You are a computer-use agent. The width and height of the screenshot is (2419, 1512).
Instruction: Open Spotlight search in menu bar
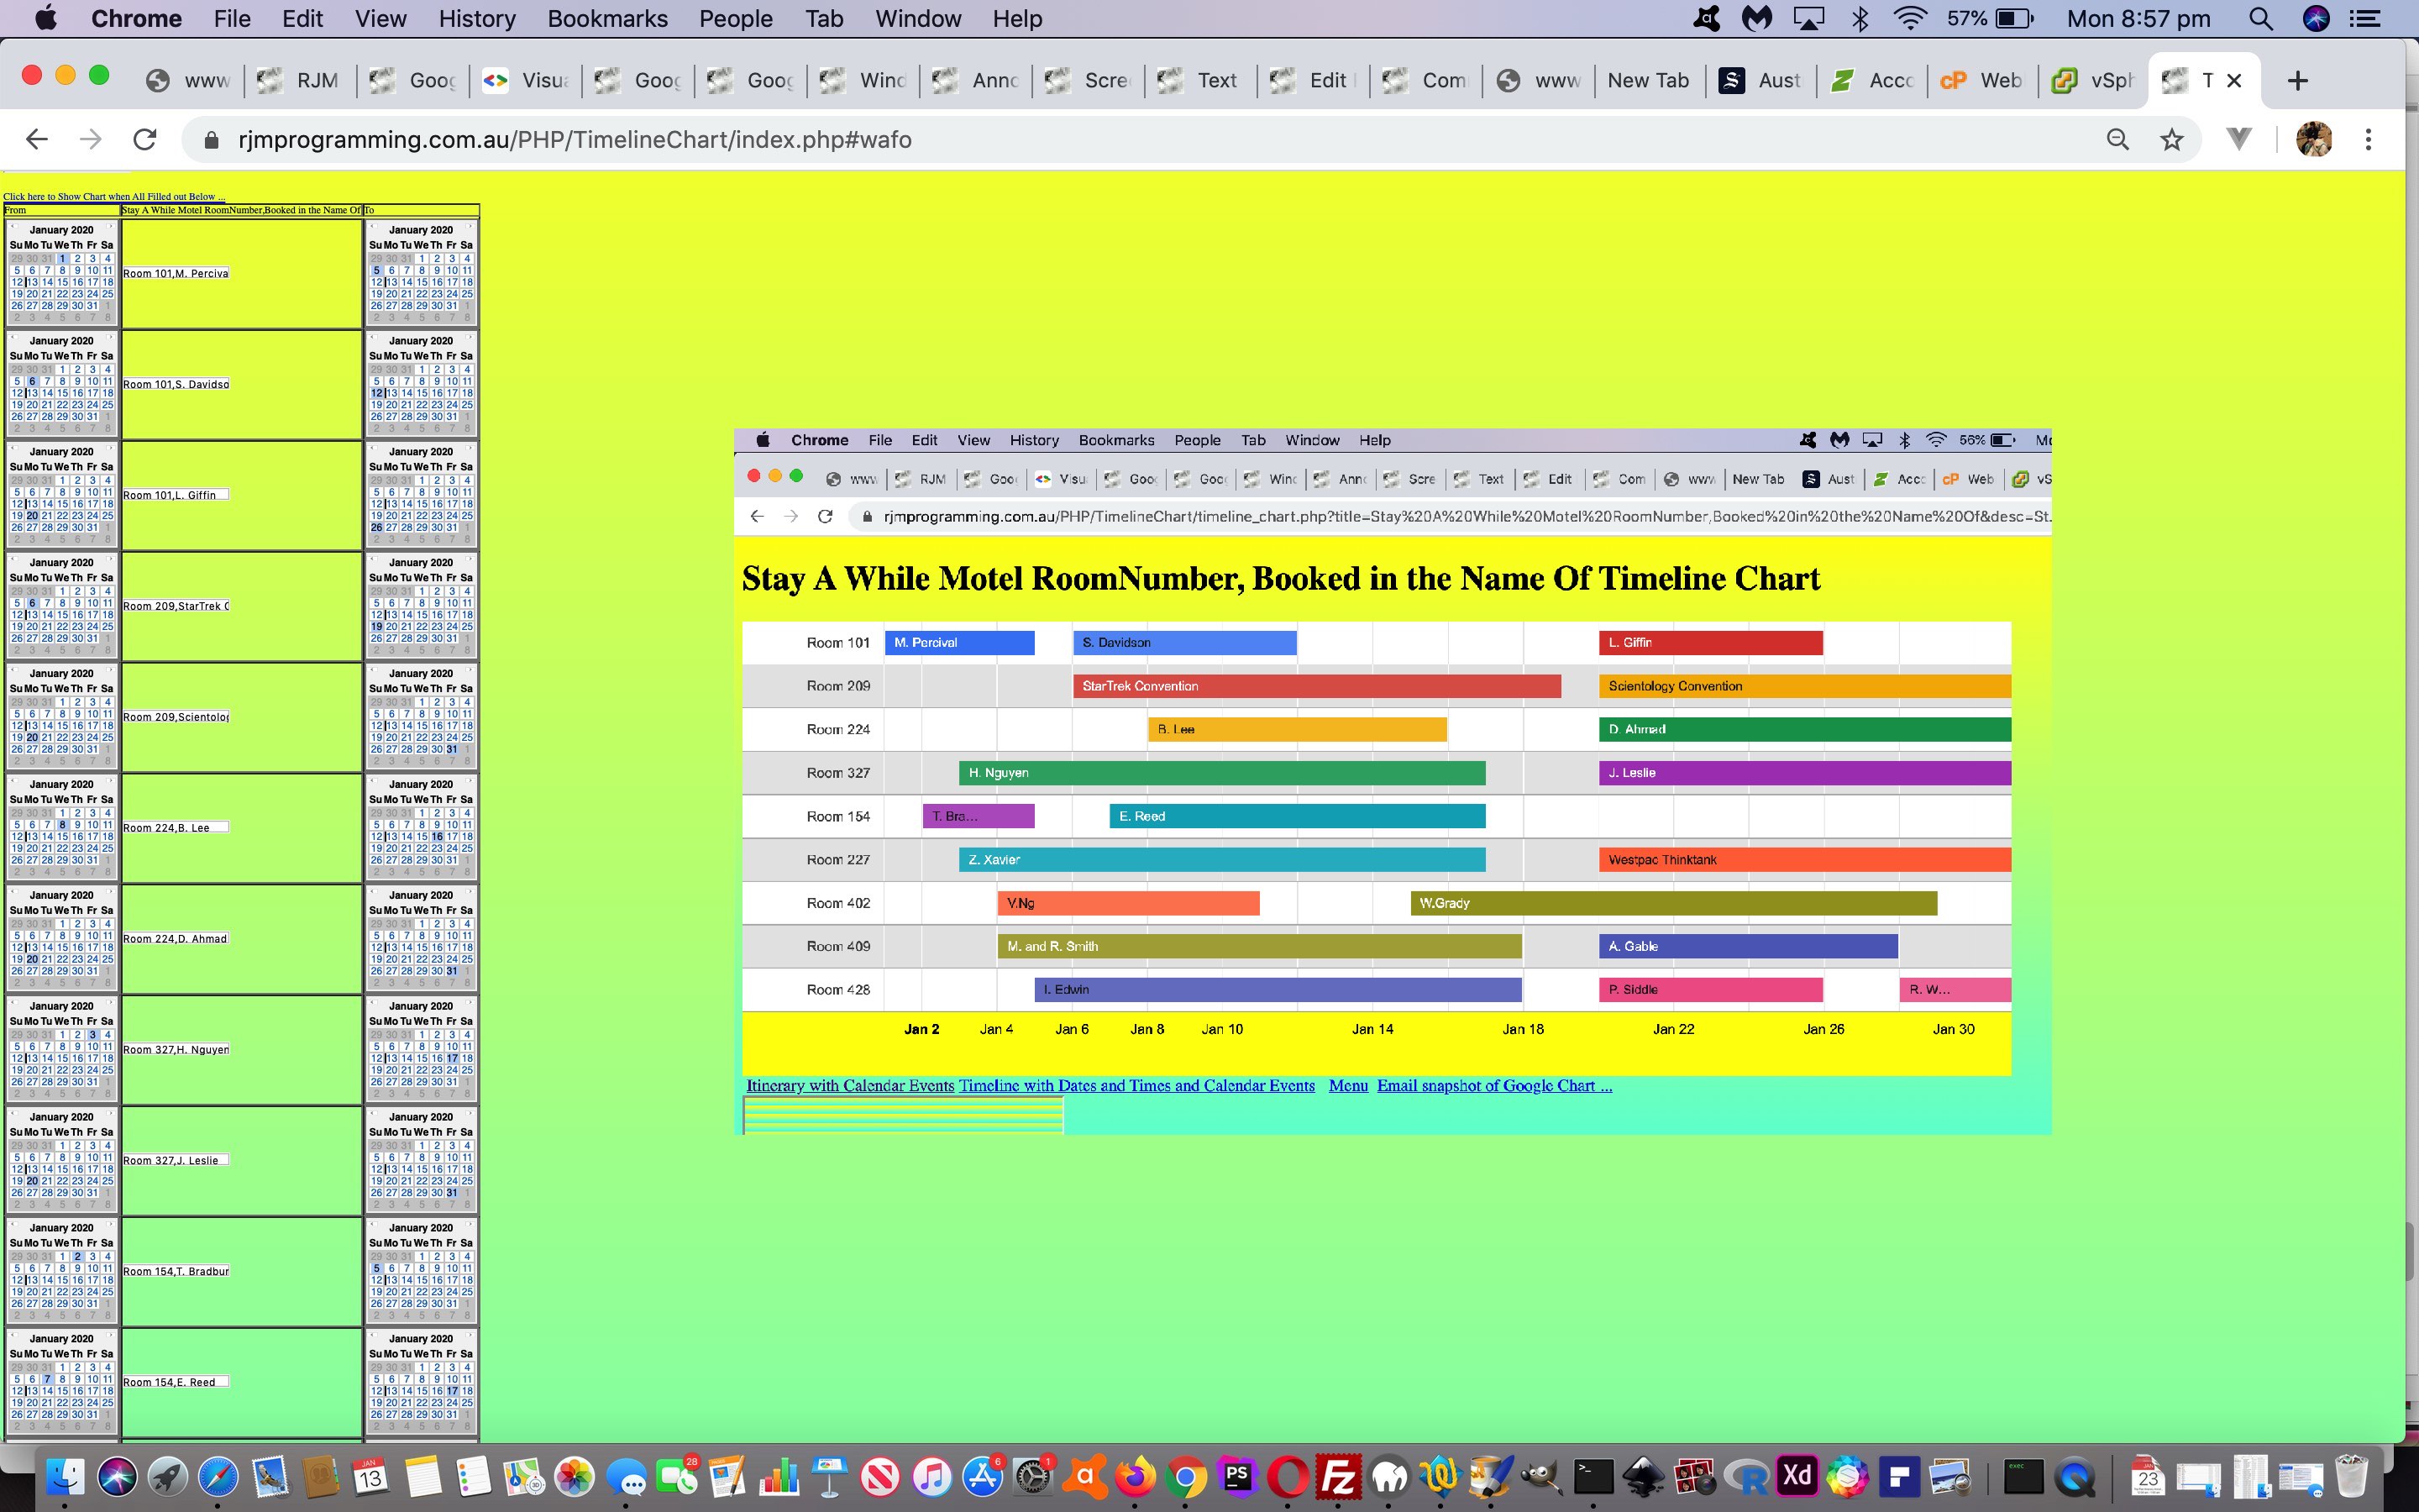point(2261,19)
